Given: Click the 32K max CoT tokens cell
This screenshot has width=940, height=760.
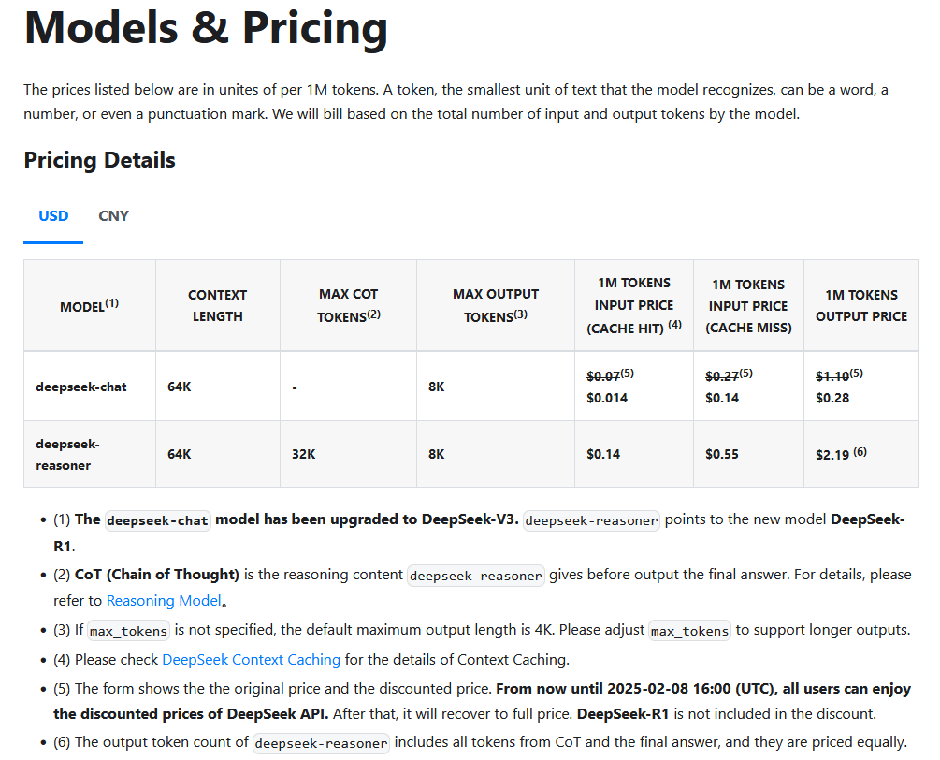Looking at the screenshot, I should (303, 454).
